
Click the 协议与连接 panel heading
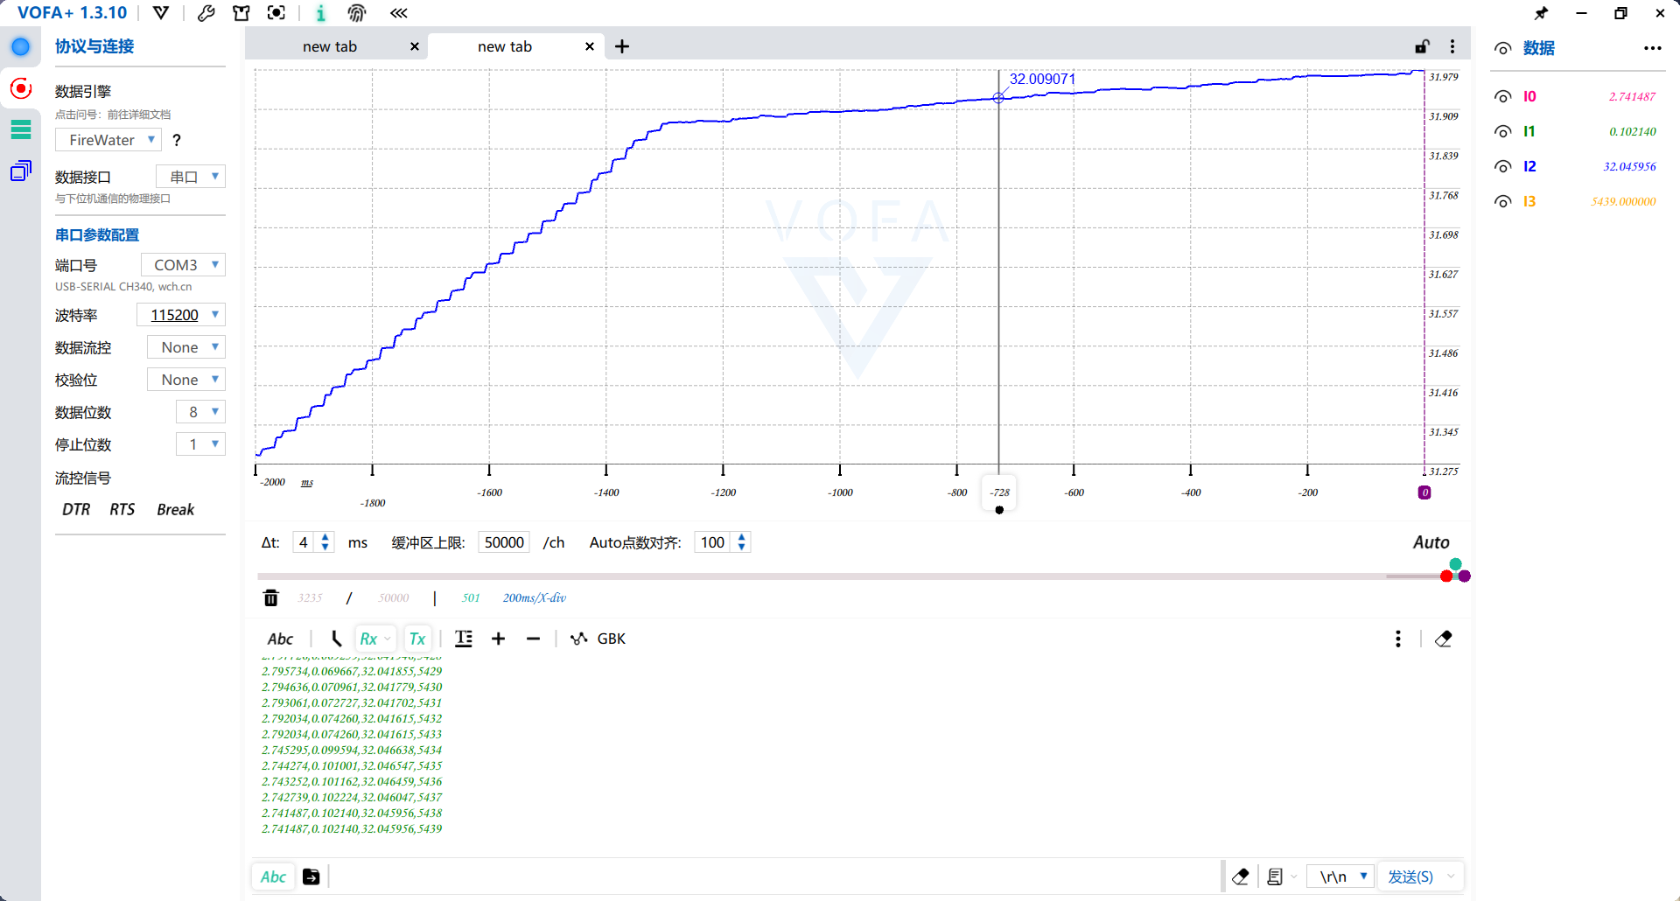click(94, 46)
